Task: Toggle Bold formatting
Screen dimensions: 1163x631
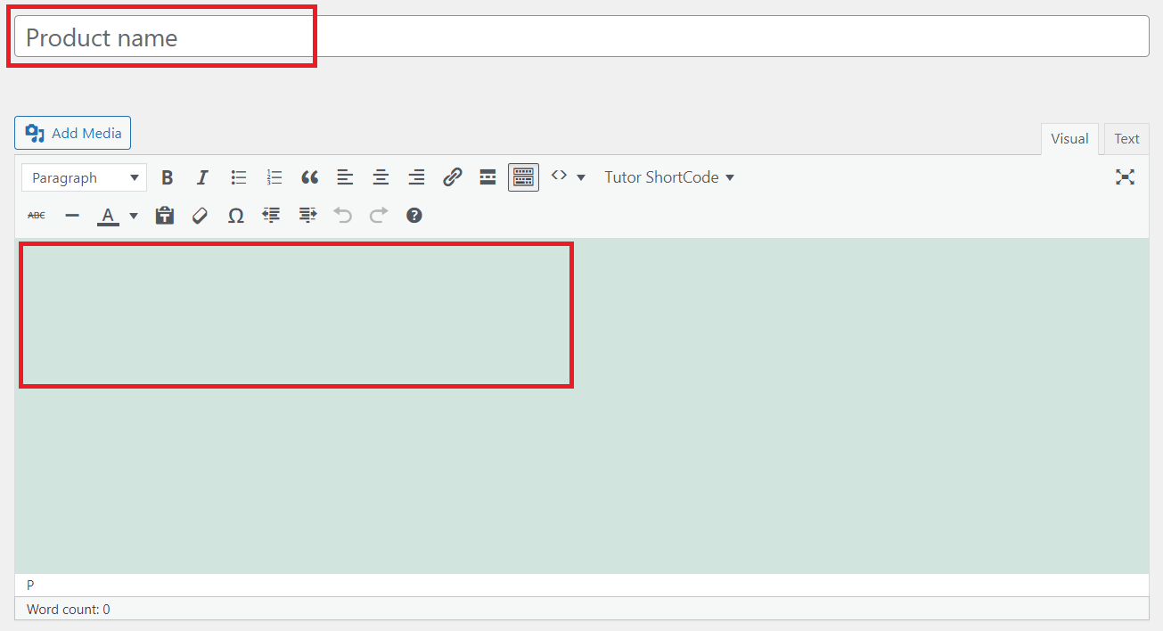Action: 167,177
